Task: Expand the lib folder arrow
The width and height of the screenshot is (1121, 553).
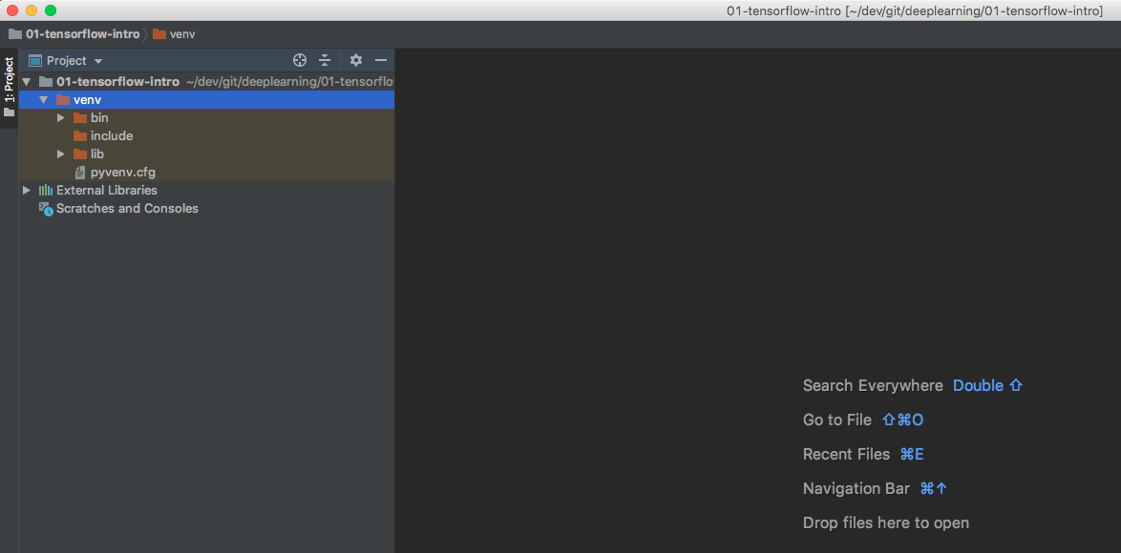Action: [61, 154]
